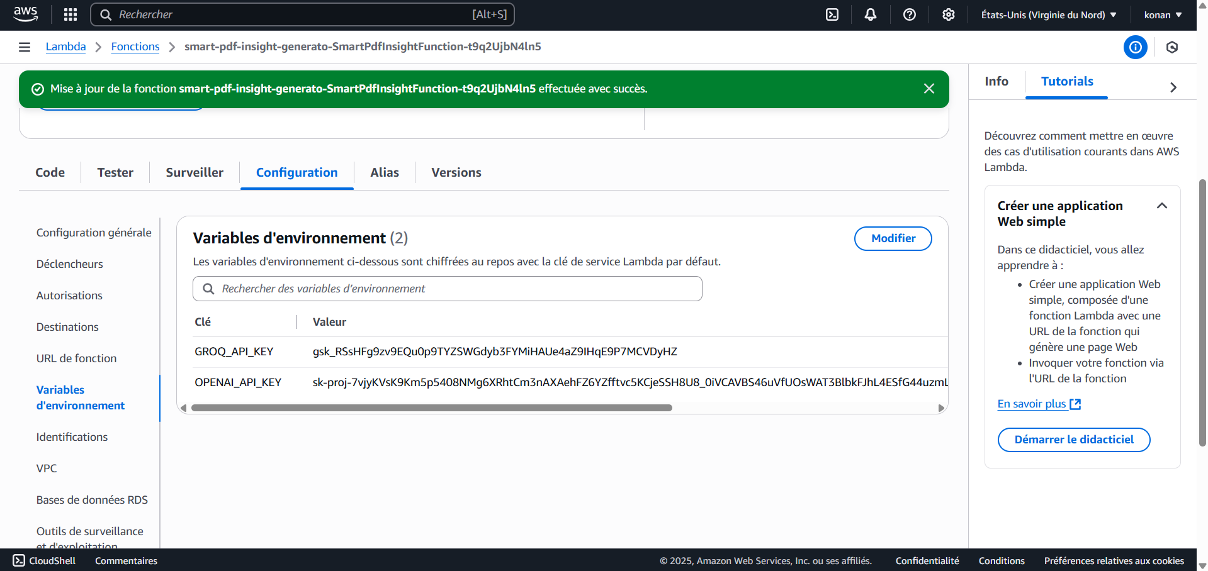The height and width of the screenshot is (571, 1208).
Task: Click the GROQ_API_KEY key cell
Action: click(x=234, y=352)
